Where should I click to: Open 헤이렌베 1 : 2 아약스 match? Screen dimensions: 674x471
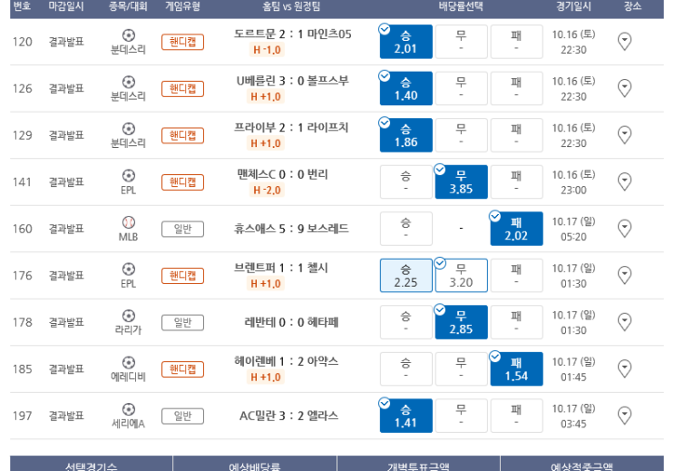pyautogui.click(x=287, y=361)
